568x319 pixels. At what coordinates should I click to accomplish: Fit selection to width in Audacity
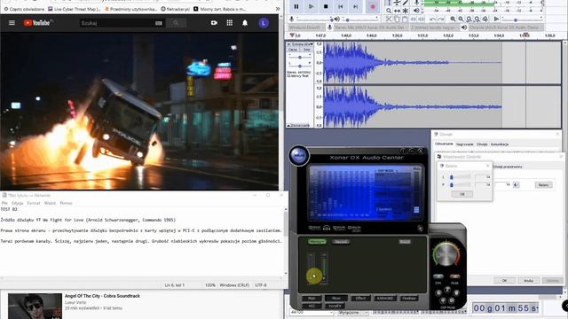click(469, 19)
